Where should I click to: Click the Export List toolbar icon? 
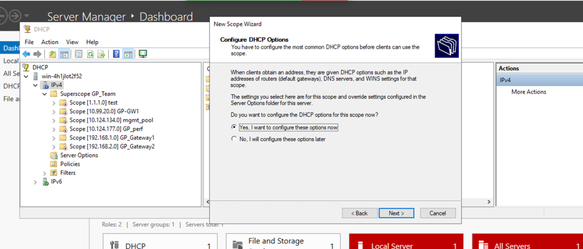pos(101,54)
